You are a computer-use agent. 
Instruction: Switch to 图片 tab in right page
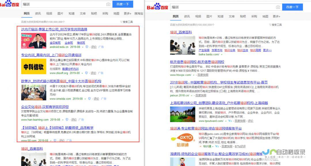pyautogui.click(x=209, y=16)
